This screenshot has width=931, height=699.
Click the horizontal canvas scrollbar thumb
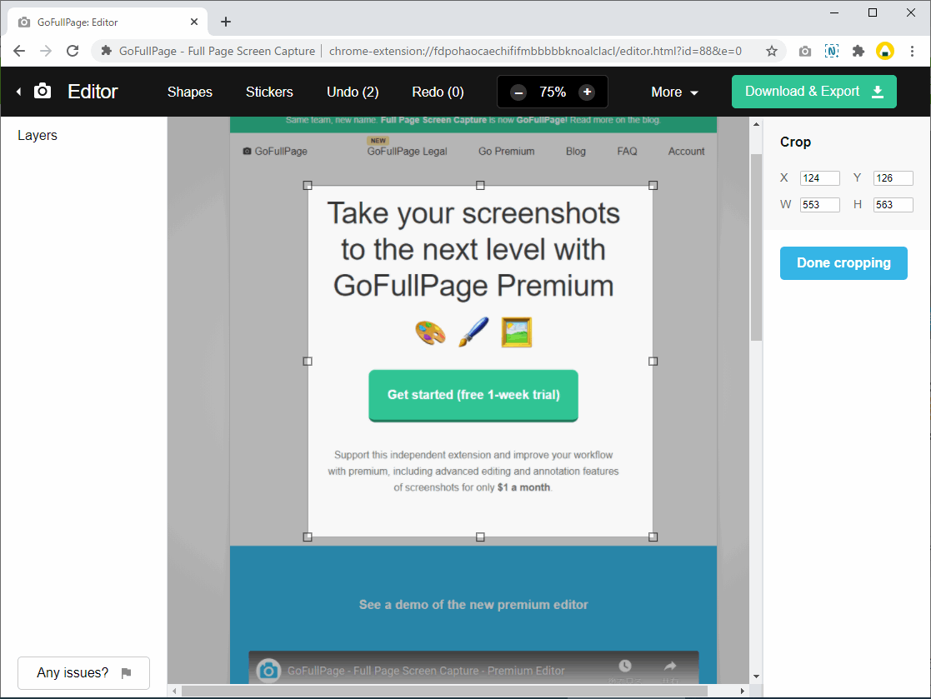point(444,692)
